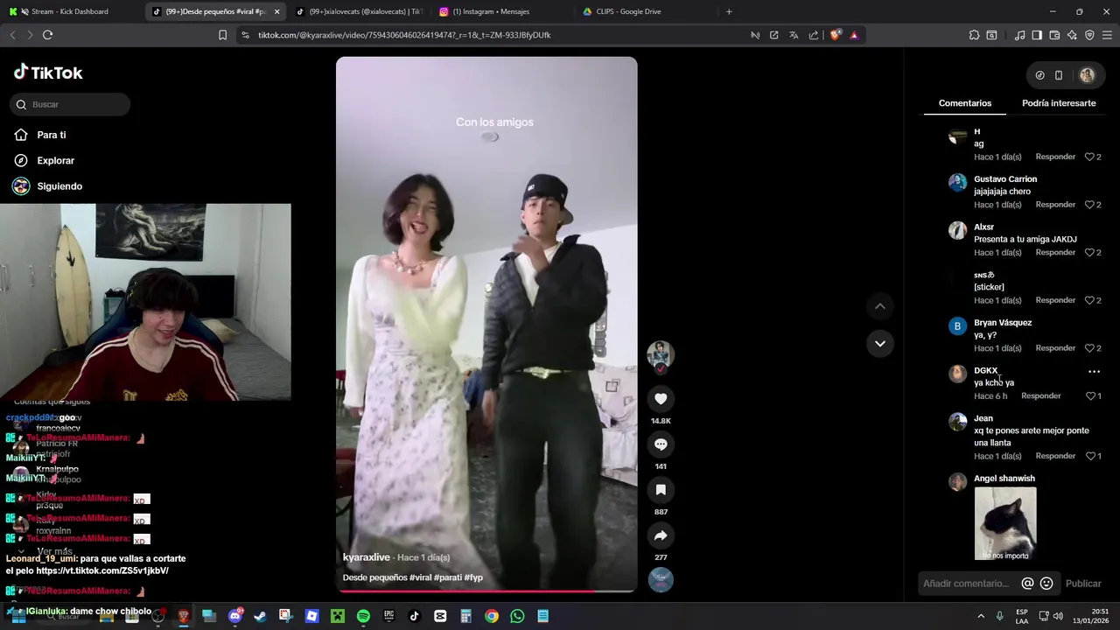Like the kyaraxlive video with heart icon
The image size is (1120, 630).
tap(661, 399)
